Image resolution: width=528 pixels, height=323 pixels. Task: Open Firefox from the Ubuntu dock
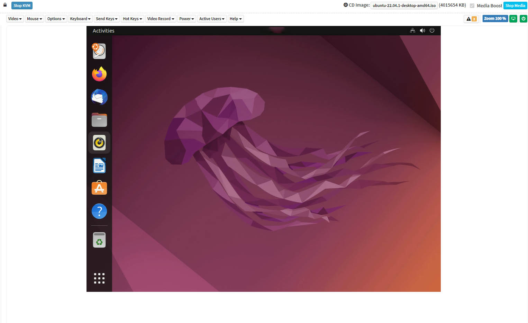99,74
